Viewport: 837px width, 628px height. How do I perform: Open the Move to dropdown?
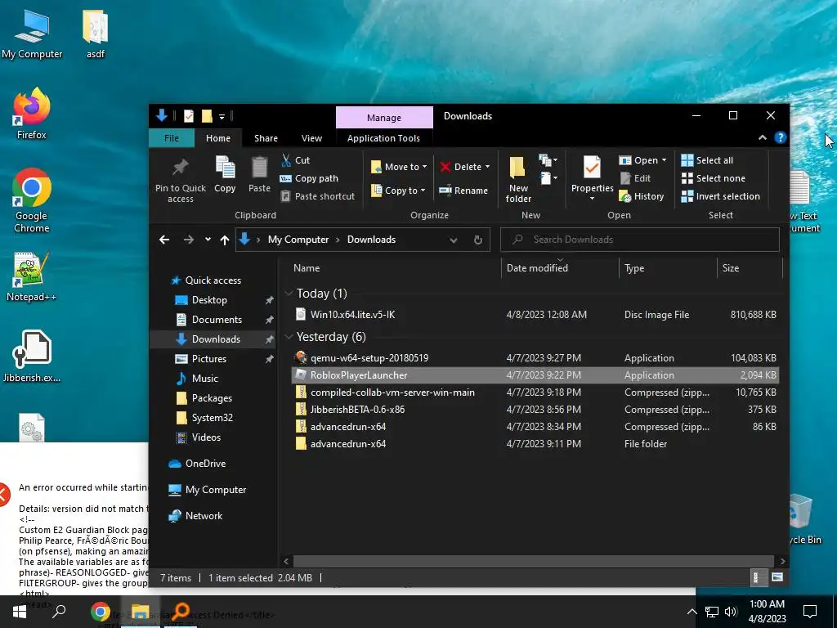[399, 167]
